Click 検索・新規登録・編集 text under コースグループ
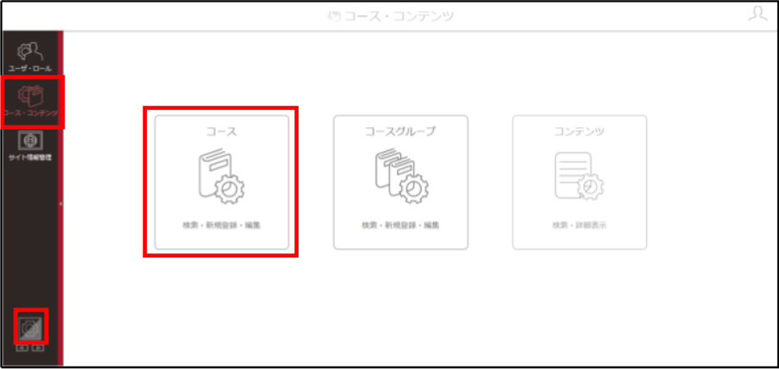The height and width of the screenshot is (369, 779). pyautogui.click(x=400, y=225)
